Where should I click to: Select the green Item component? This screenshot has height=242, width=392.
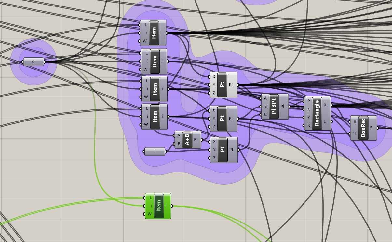158,206
